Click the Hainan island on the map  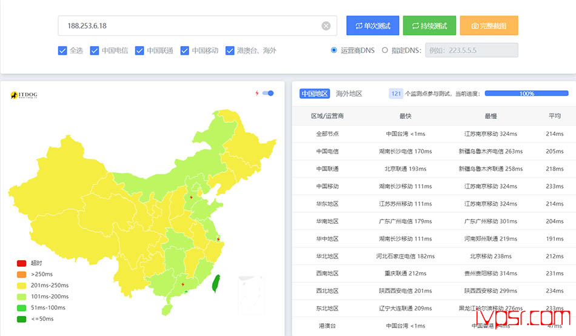coord(167,310)
